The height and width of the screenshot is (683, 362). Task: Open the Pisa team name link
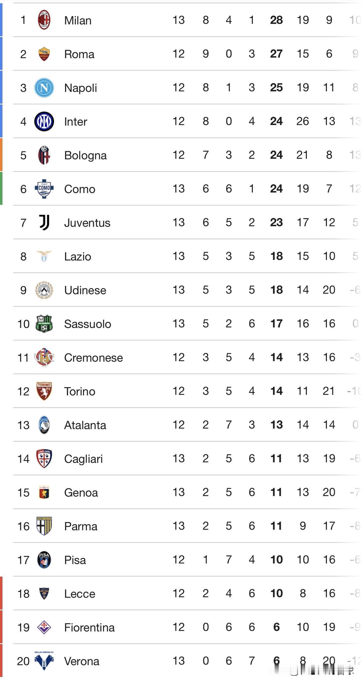point(75,560)
